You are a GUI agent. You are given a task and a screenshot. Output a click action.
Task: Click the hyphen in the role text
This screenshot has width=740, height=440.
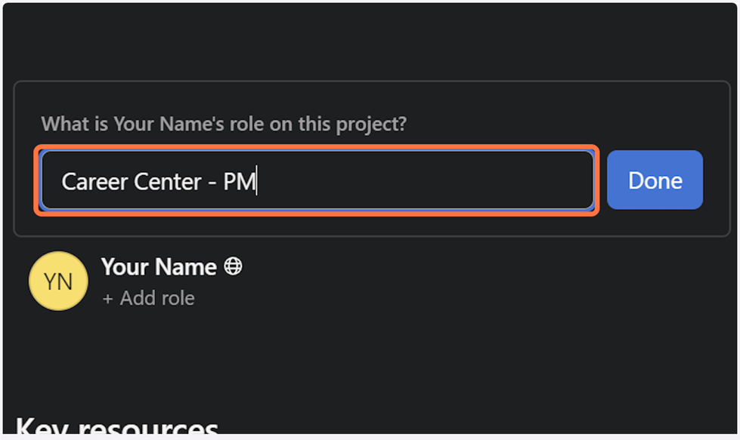click(213, 182)
